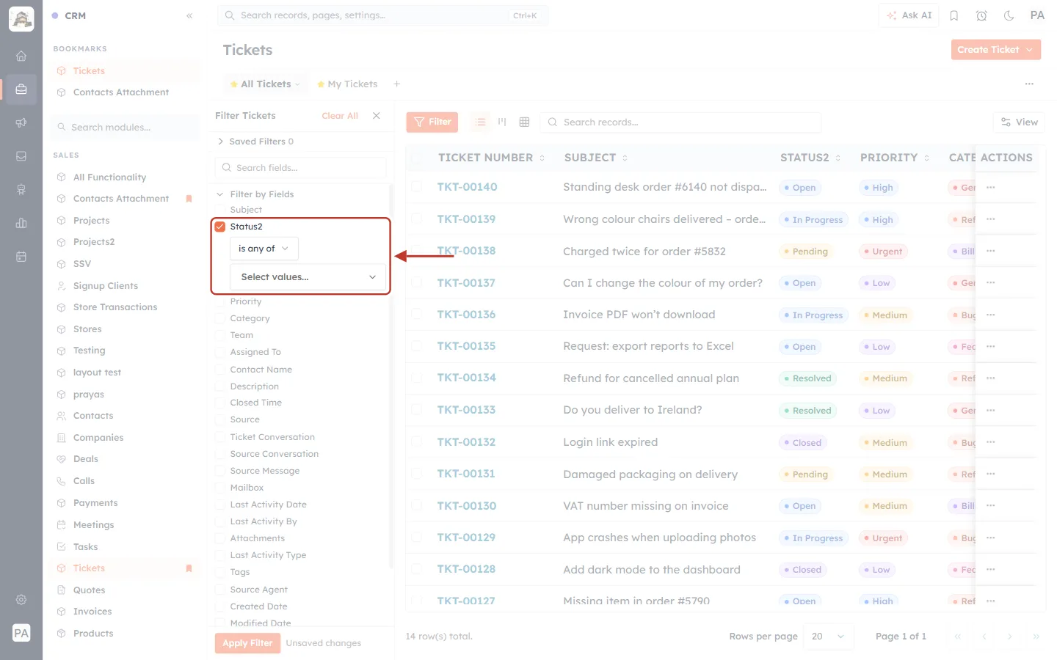Open the bar chart reports icon
Image resolution: width=1057 pixels, height=660 pixels.
[21, 223]
